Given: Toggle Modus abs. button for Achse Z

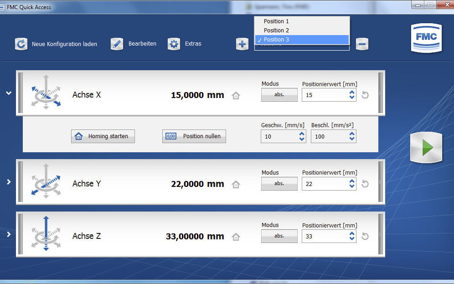Looking at the screenshot, I should click(x=279, y=236).
